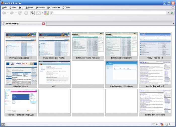Click the status bar icon at bottom left

pyautogui.click(x=3, y=124)
